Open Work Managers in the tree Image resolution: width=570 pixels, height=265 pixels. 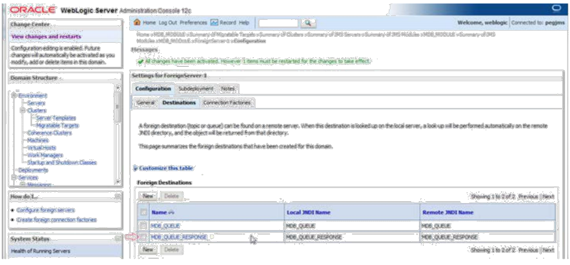[x=45, y=155]
